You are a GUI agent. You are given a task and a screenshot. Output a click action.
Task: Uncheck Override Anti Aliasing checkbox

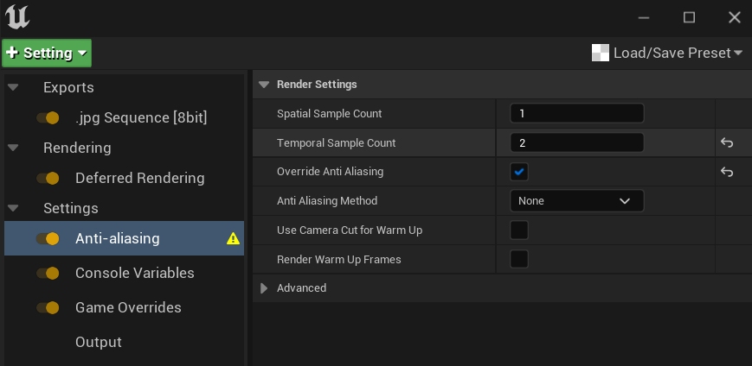click(519, 172)
